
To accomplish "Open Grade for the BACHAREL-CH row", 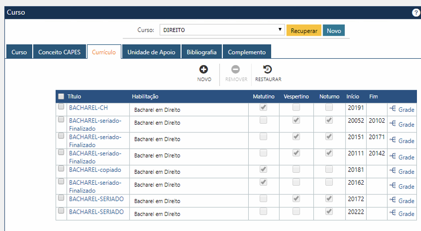I will [402, 110].
